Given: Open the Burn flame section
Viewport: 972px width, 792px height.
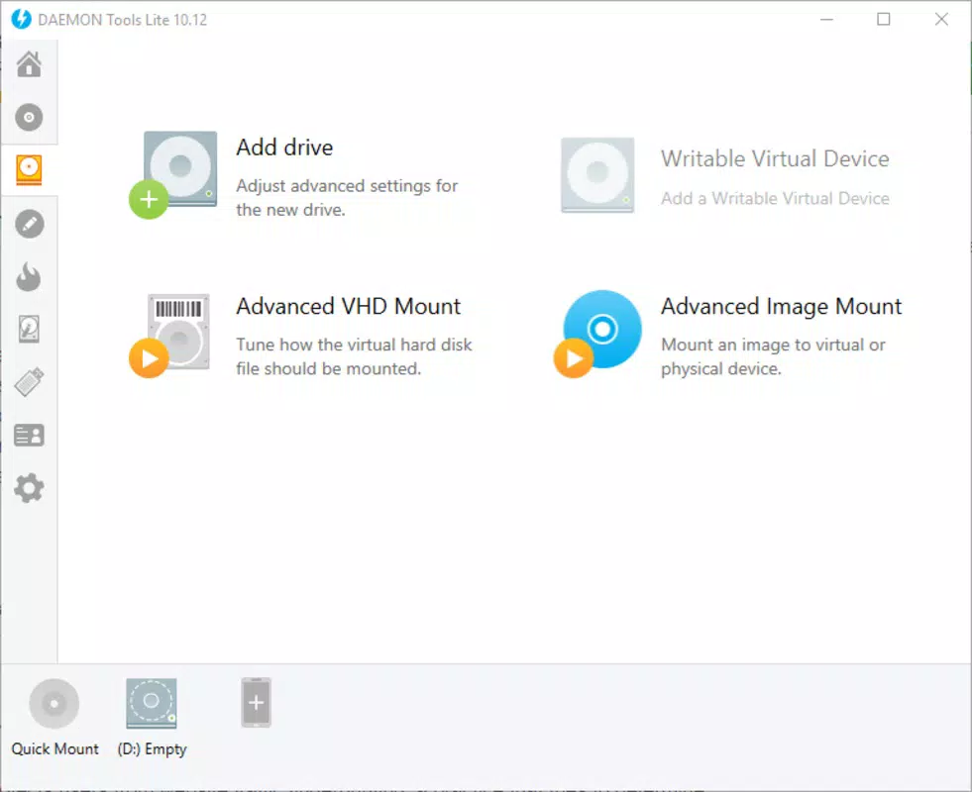Looking at the screenshot, I should pyautogui.click(x=29, y=276).
